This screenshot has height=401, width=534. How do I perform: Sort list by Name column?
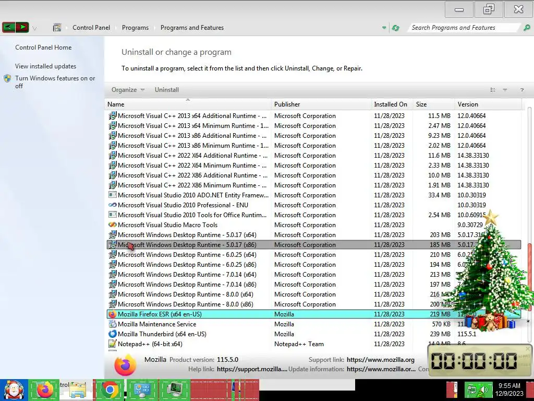(x=188, y=104)
